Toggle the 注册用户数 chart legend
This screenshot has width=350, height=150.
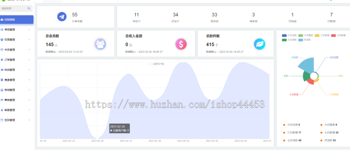click(x=156, y=64)
